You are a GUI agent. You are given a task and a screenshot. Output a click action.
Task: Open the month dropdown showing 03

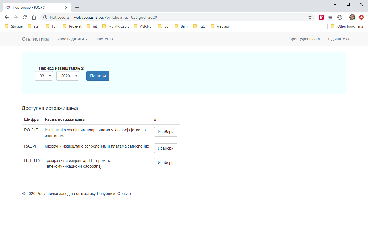pos(44,76)
